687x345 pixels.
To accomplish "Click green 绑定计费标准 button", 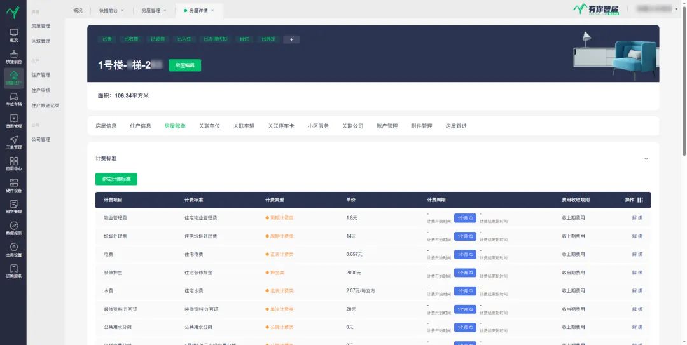I will (x=116, y=179).
